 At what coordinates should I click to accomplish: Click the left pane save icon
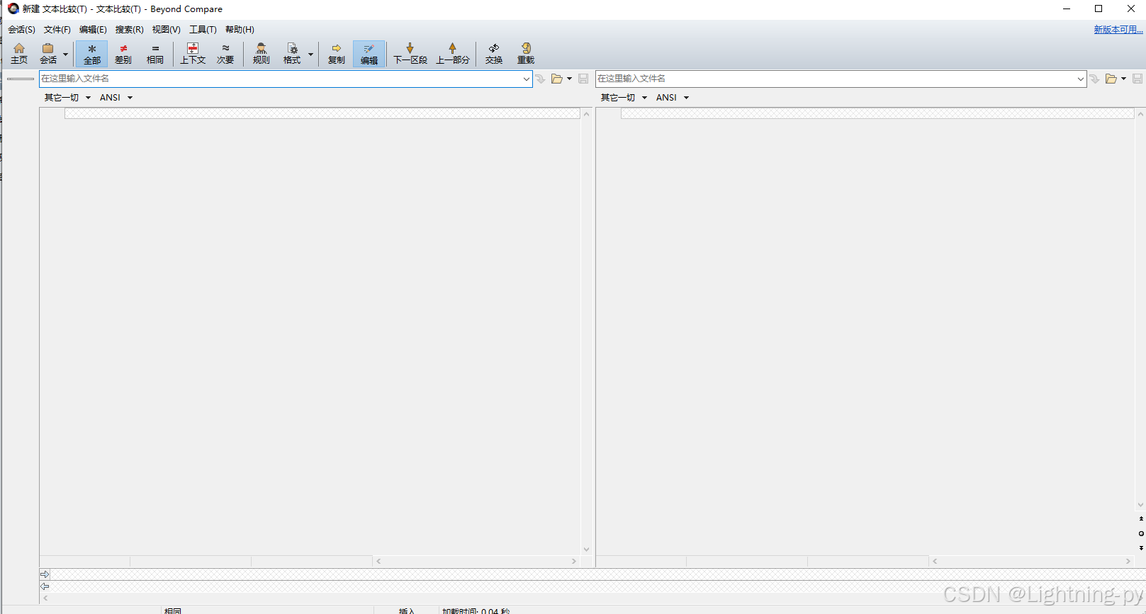tap(583, 79)
